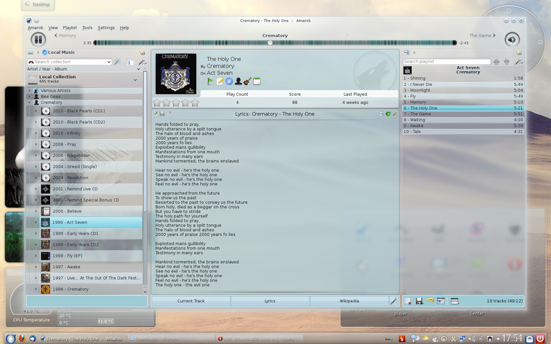The height and width of the screenshot is (344, 551).
Task: Click the system tray volume speaker icon
Action: (471, 339)
